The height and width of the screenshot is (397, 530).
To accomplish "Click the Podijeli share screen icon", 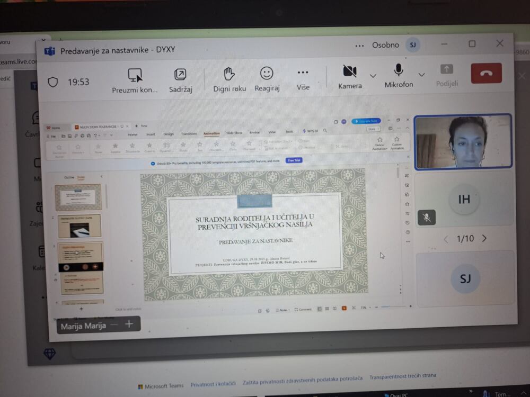I will [447, 70].
